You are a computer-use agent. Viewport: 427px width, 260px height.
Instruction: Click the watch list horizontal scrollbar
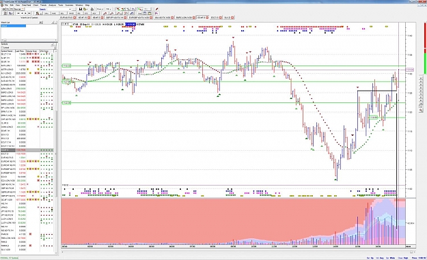29,40
